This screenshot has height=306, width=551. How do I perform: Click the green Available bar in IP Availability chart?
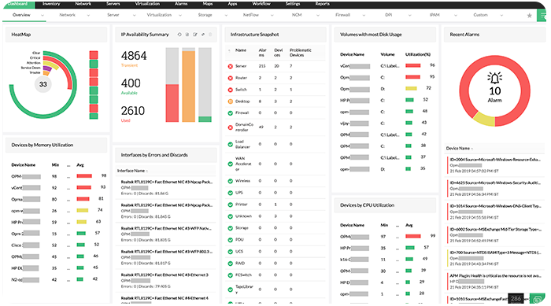point(205,119)
